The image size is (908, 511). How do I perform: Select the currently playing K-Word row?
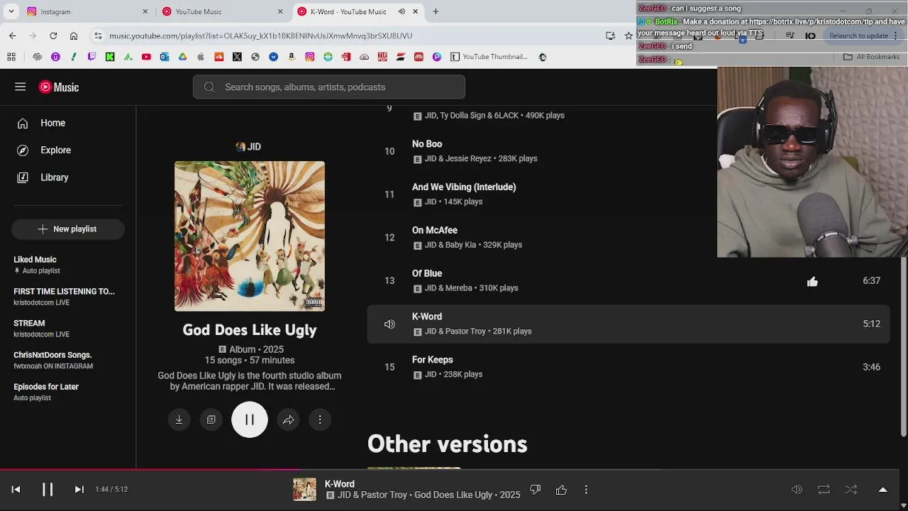pyautogui.click(x=628, y=324)
